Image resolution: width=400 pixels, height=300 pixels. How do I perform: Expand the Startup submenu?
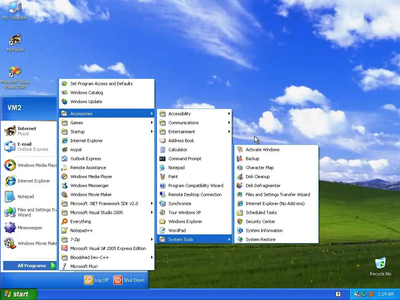coord(107,132)
